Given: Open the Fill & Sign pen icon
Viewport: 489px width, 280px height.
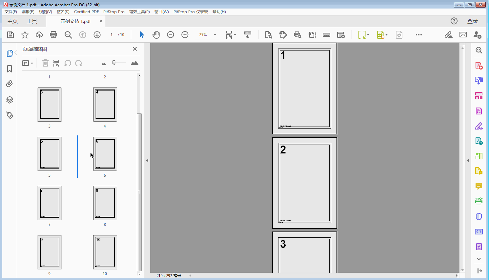Looking at the screenshot, I should (x=479, y=126).
